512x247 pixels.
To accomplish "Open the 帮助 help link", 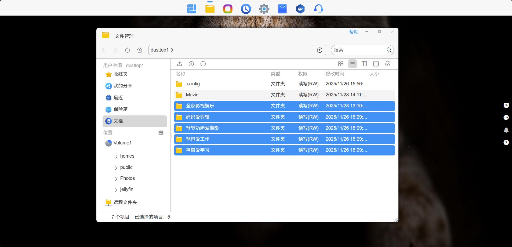I will tap(354, 32).
